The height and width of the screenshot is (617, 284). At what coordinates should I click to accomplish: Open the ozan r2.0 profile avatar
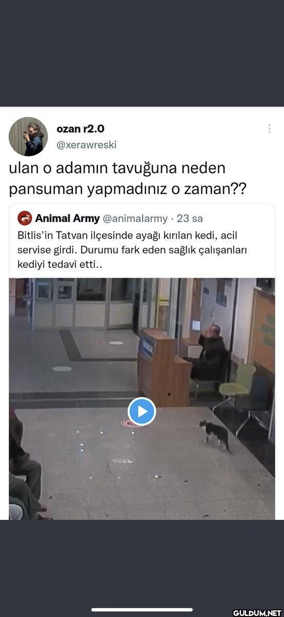28,136
